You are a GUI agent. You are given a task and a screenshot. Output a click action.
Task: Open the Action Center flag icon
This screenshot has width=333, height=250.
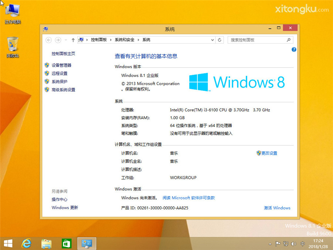tap(278, 244)
